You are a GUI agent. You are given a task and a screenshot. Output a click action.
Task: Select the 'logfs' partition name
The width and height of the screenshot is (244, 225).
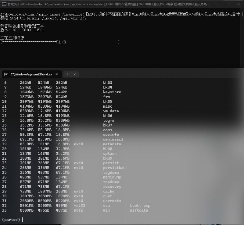(109, 120)
